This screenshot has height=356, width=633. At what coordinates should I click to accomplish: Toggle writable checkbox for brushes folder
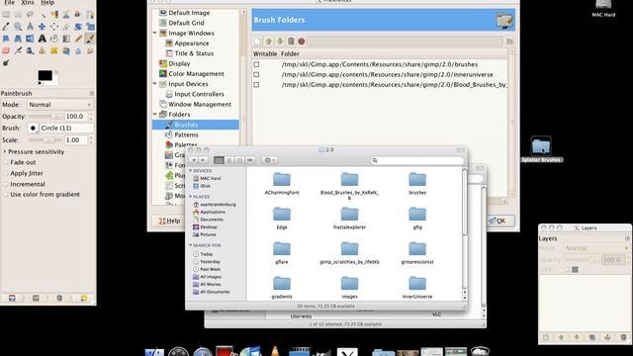[x=256, y=64]
